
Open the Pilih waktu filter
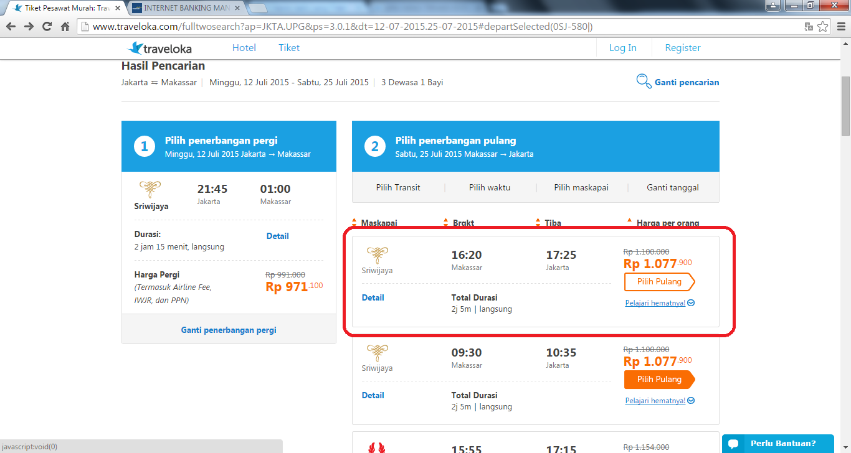point(490,187)
